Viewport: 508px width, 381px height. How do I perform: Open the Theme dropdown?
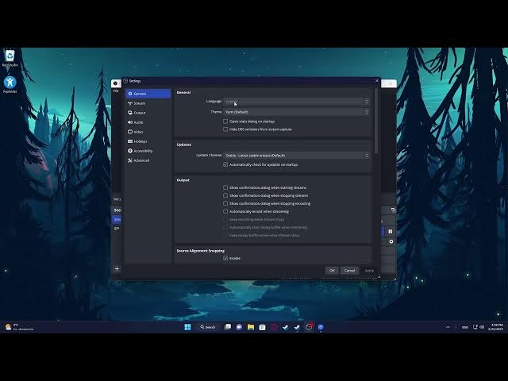coord(297,112)
